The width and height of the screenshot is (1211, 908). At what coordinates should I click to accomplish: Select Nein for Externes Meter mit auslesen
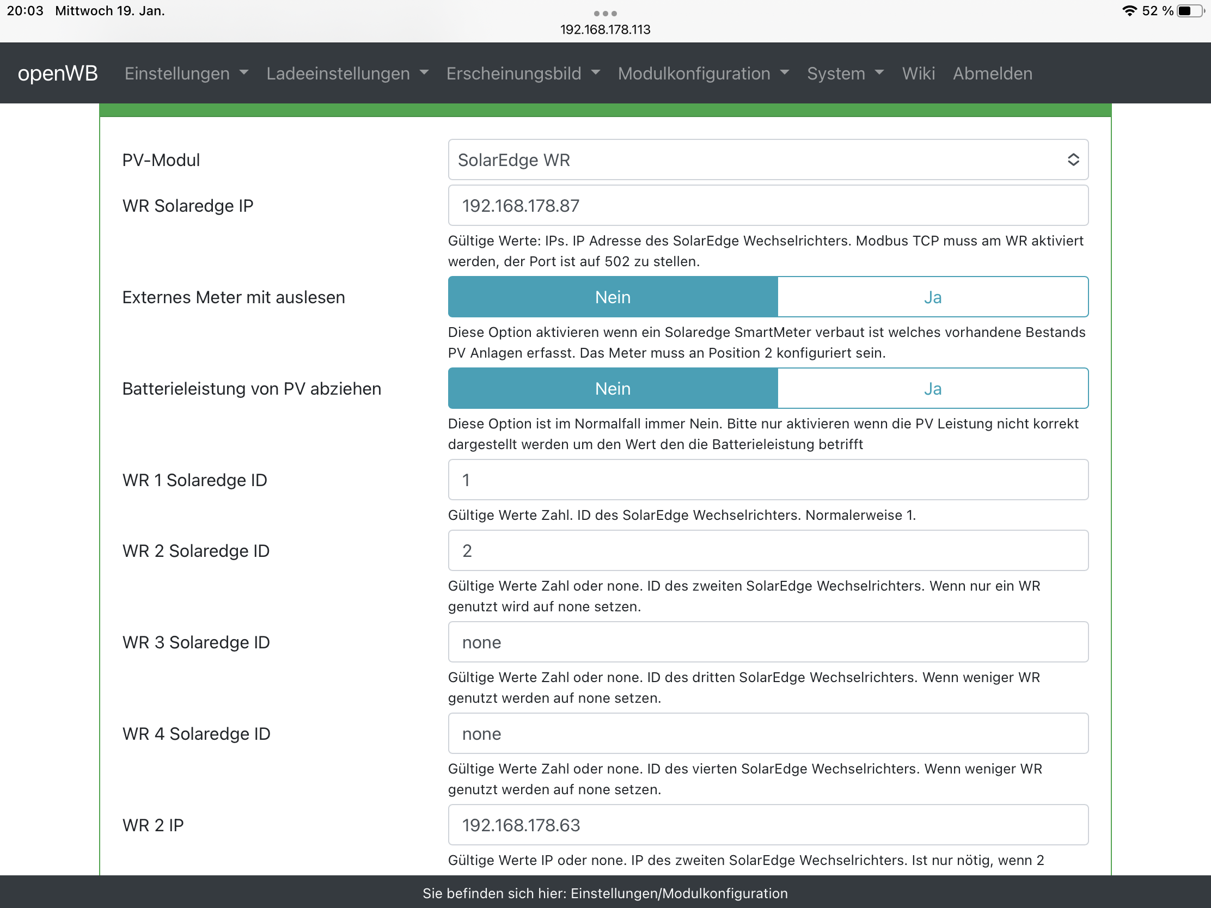coord(613,297)
